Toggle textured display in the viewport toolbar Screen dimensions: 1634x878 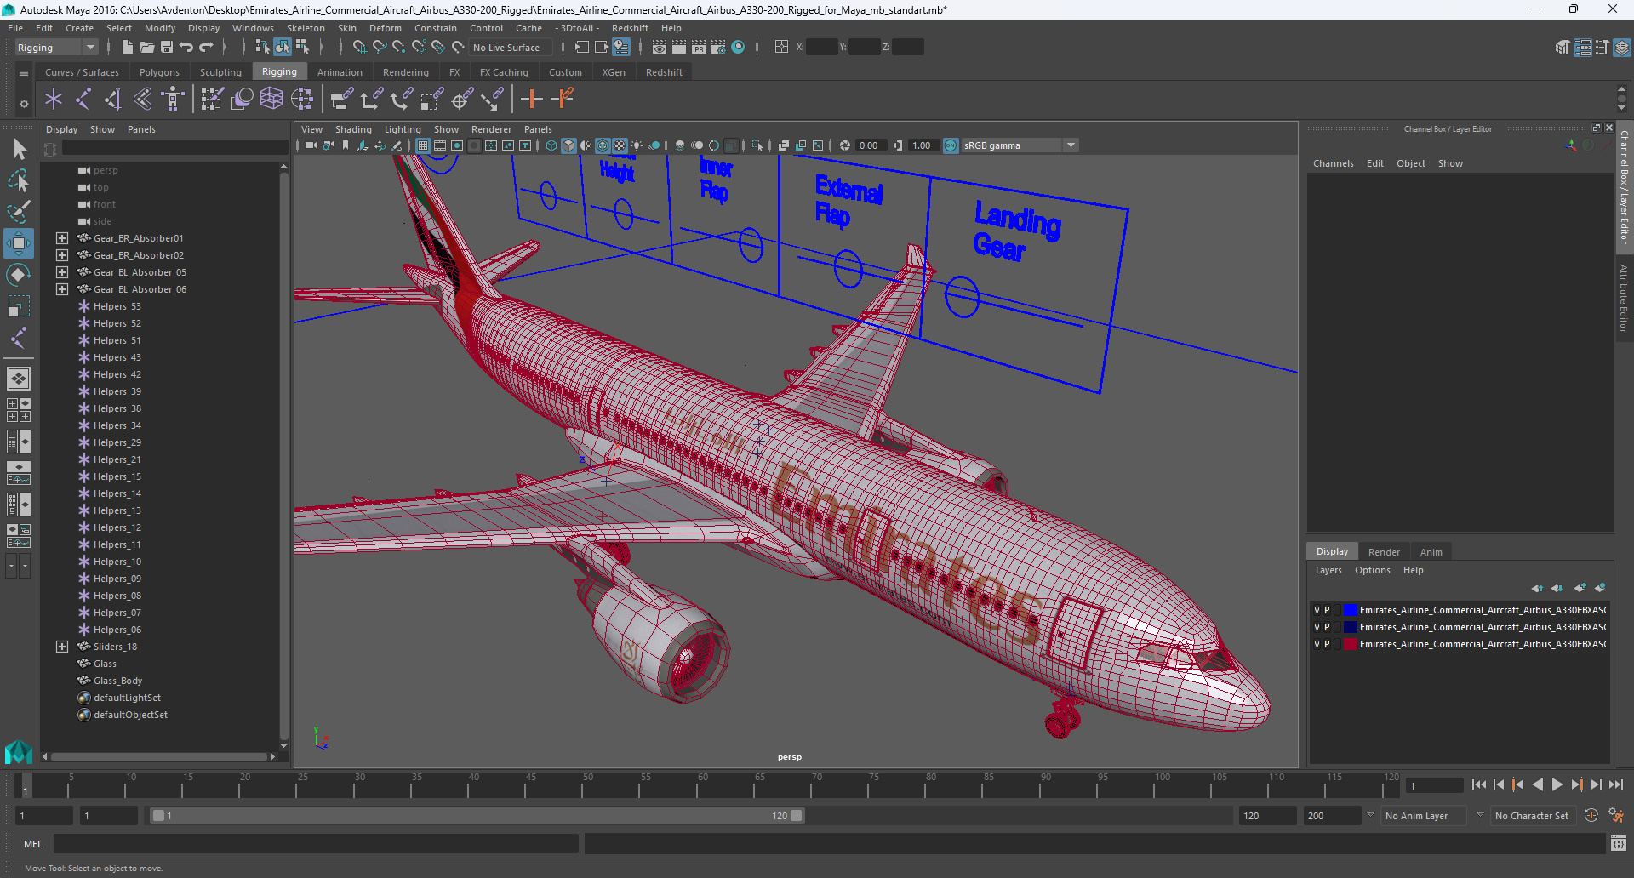point(620,145)
